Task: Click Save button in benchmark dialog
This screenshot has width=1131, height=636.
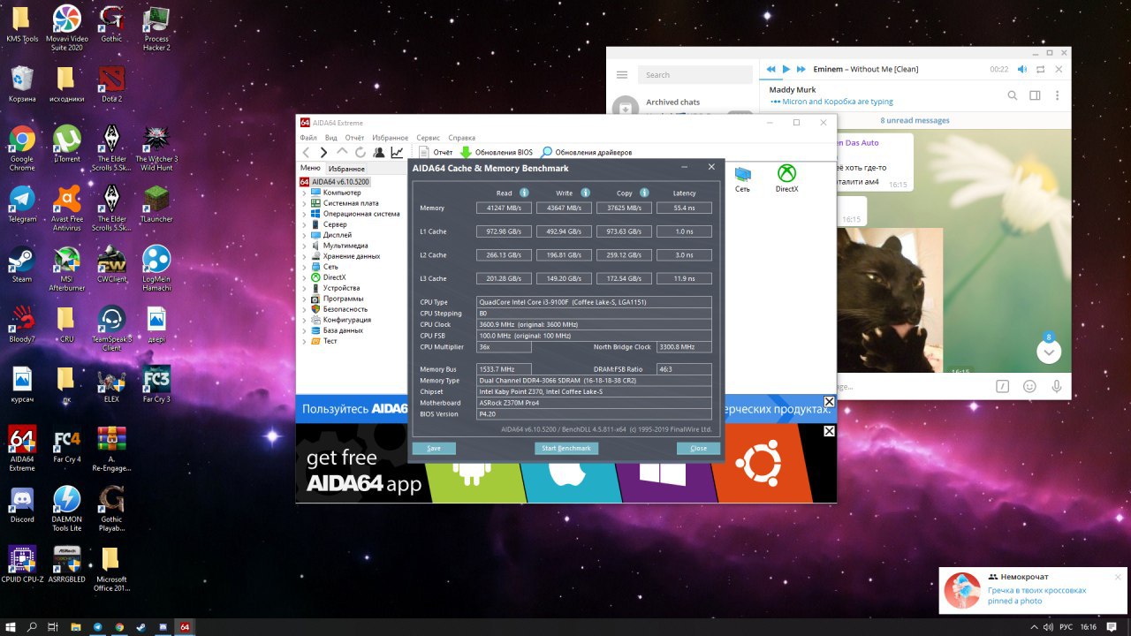Action: coord(434,448)
